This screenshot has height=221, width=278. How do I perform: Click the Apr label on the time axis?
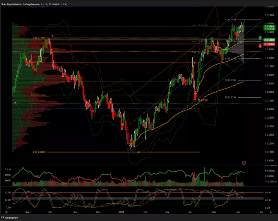pyautogui.click(x=191, y=212)
